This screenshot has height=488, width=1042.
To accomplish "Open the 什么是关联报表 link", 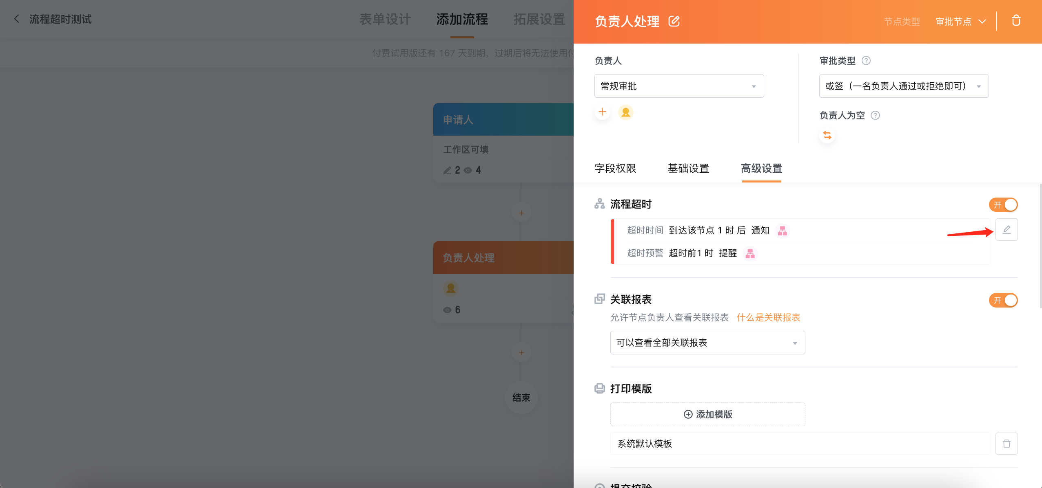I will click(x=768, y=317).
